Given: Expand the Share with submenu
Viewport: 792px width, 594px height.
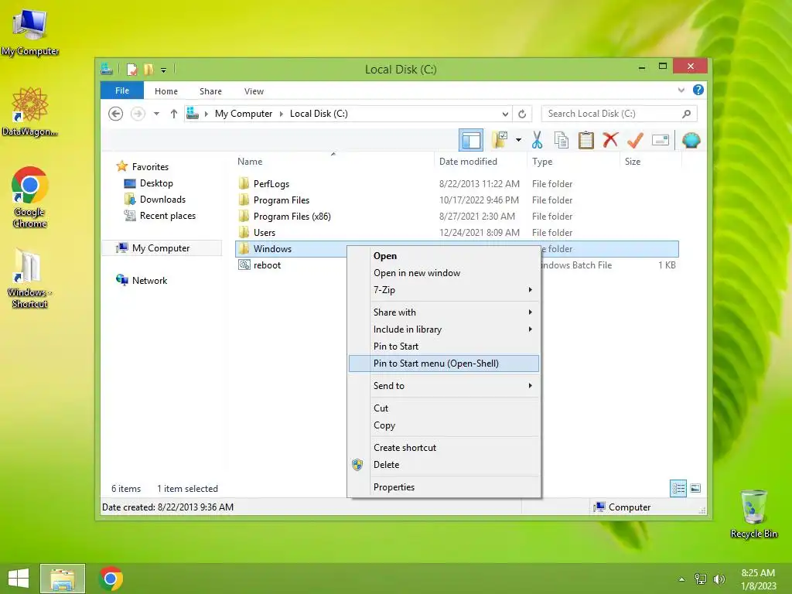Looking at the screenshot, I should [444, 312].
